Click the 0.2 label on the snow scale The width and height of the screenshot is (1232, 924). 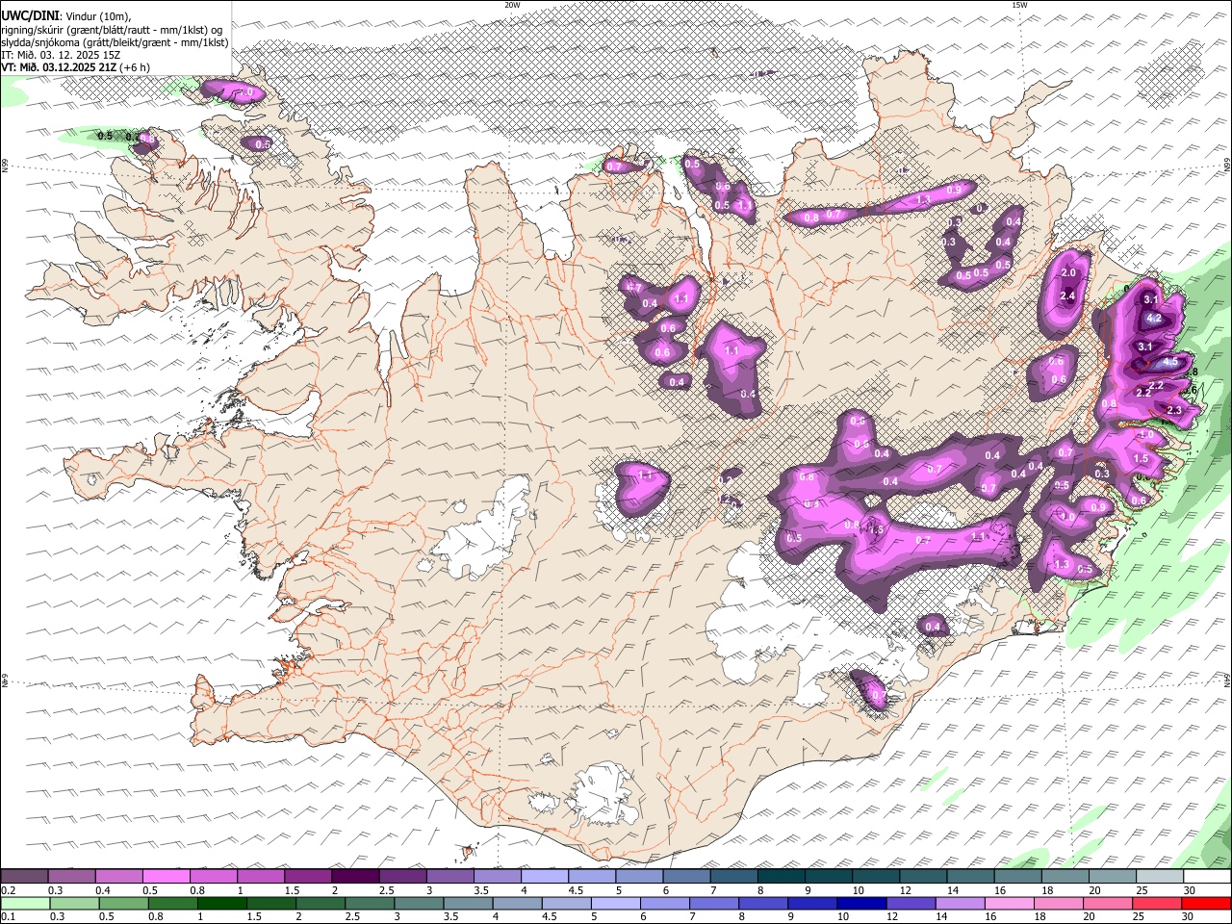tap(8, 890)
